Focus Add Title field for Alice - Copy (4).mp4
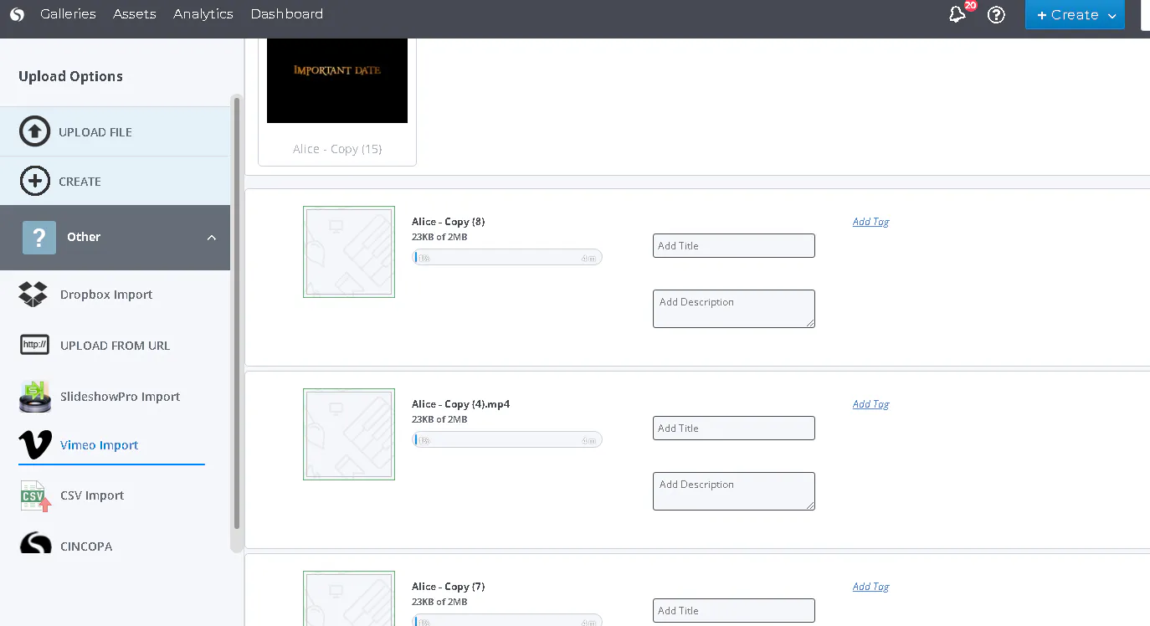1150x626 pixels. tap(734, 428)
